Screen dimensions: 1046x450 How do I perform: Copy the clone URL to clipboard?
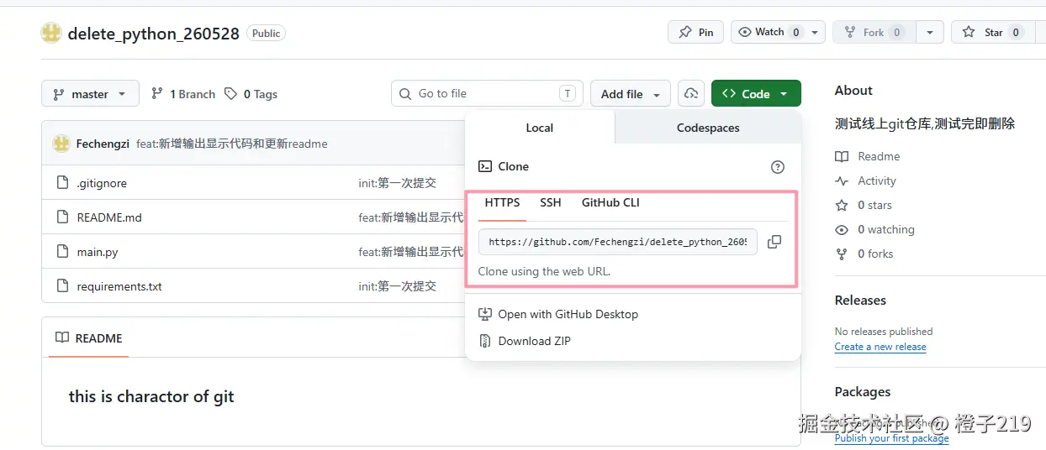[774, 242]
